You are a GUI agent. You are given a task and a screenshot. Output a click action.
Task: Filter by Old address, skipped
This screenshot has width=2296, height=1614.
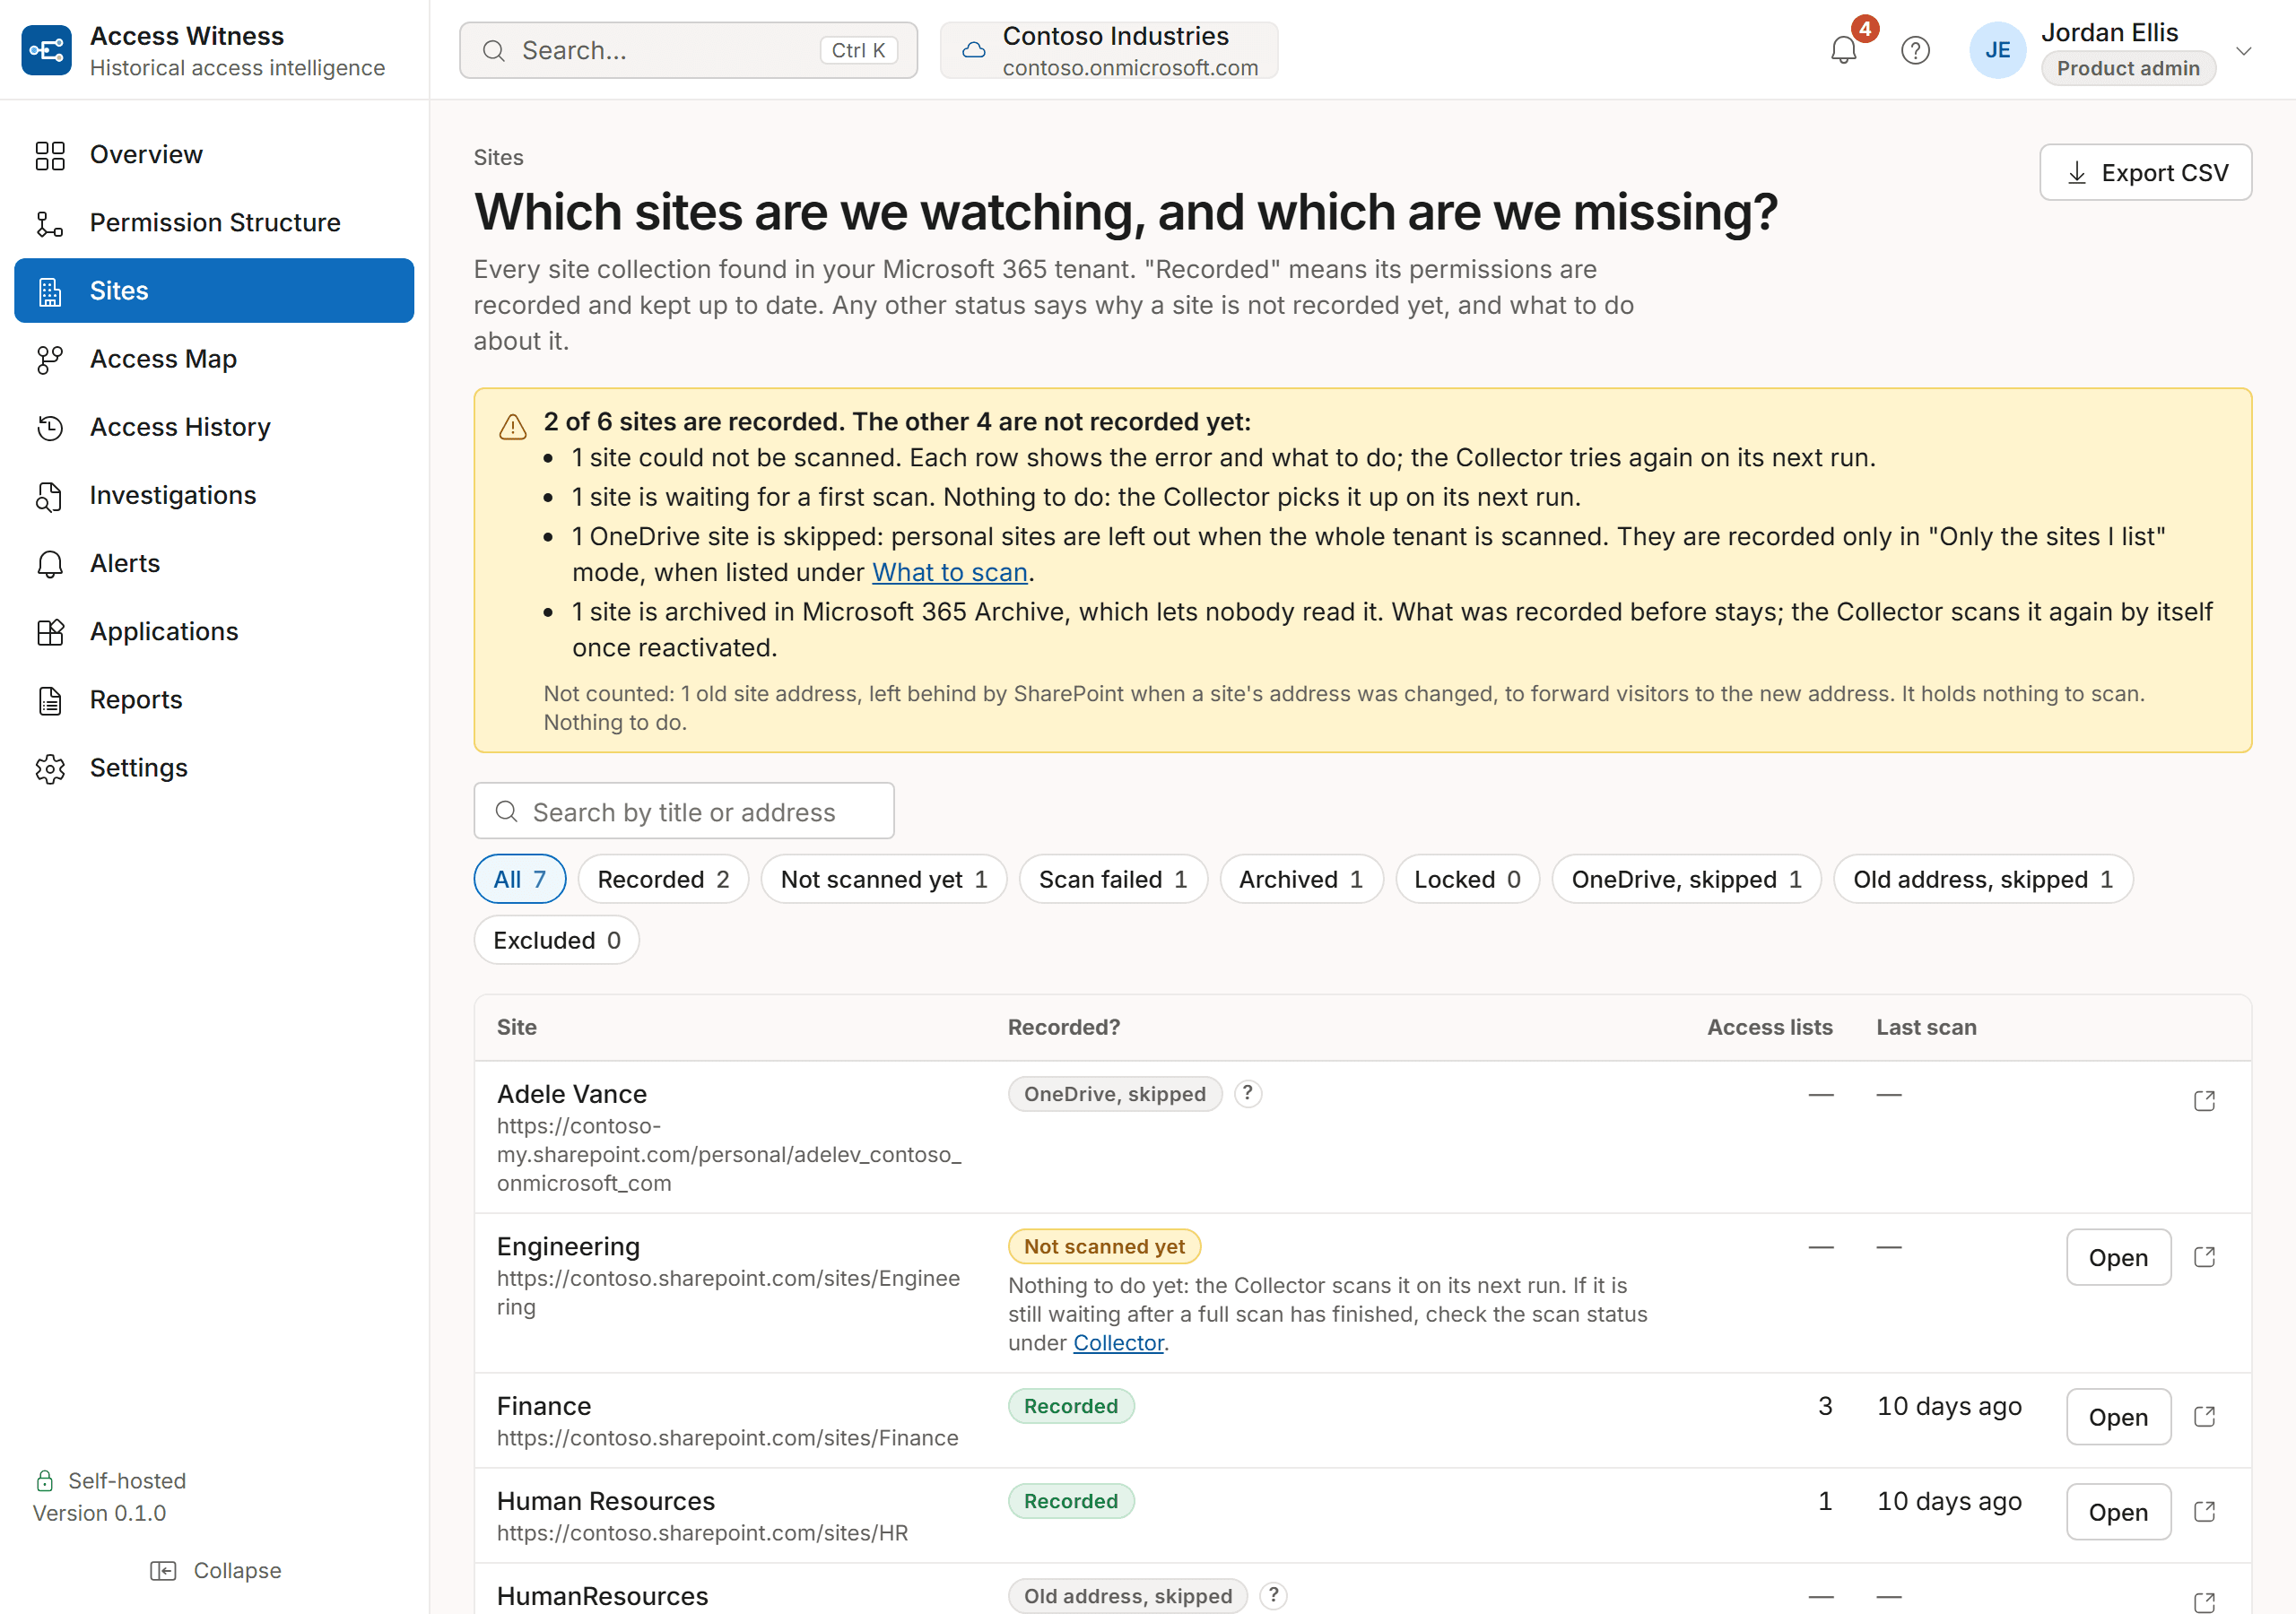pos(1983,879)
